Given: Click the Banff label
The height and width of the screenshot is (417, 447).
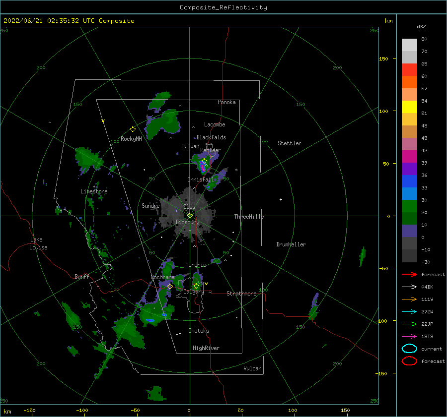Looking at the screenshot, I should [82, 277].
